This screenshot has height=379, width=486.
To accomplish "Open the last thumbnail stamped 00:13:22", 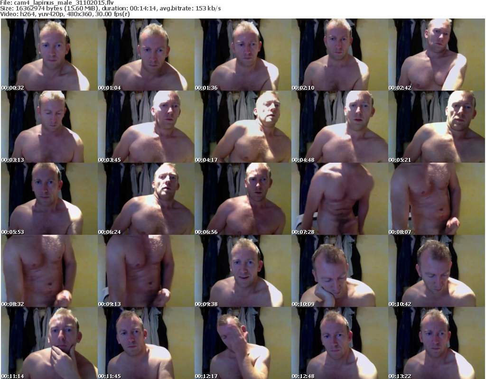I will [437, 343].
